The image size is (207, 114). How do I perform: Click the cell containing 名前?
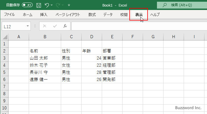pos(45,51)
